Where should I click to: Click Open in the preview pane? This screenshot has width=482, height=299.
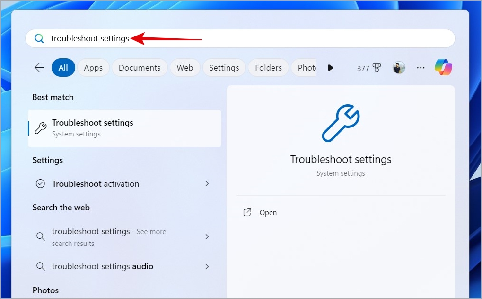pos(268,213)
